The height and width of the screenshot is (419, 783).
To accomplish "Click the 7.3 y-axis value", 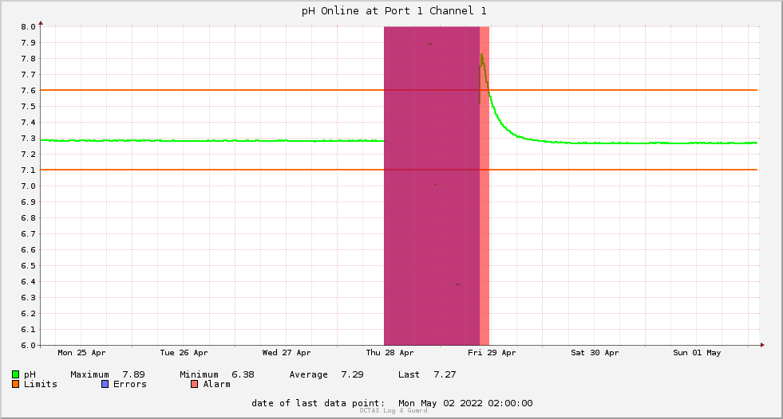I will tap(28, 139).
